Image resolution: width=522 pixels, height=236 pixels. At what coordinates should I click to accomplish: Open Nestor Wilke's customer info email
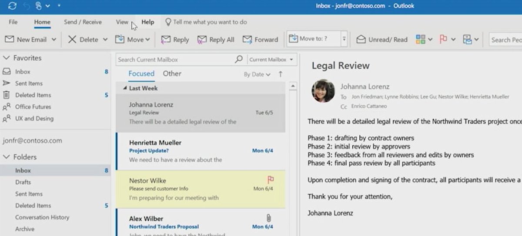click(201, 189)
